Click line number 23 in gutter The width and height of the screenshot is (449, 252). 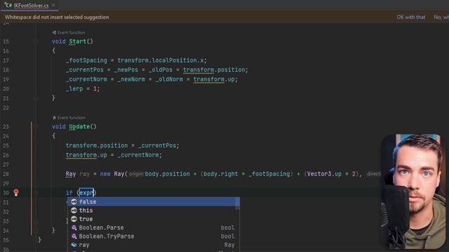click(6, 127)
